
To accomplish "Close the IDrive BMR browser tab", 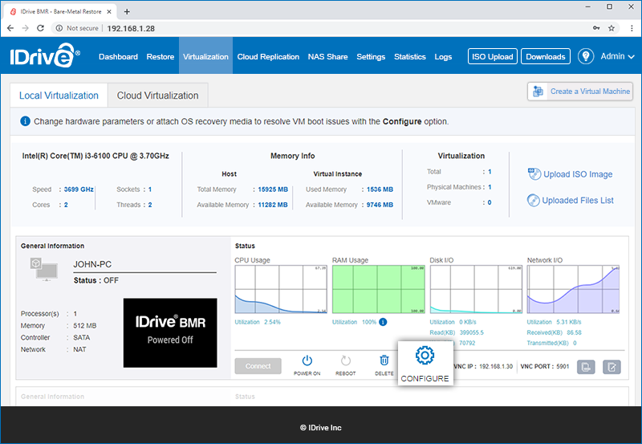I will (109, 11).
